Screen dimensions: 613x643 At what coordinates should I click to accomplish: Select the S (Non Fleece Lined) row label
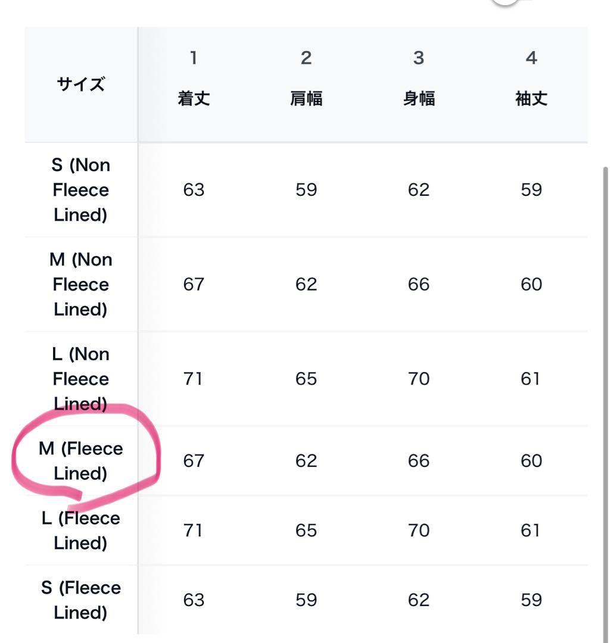pos(81,190)
